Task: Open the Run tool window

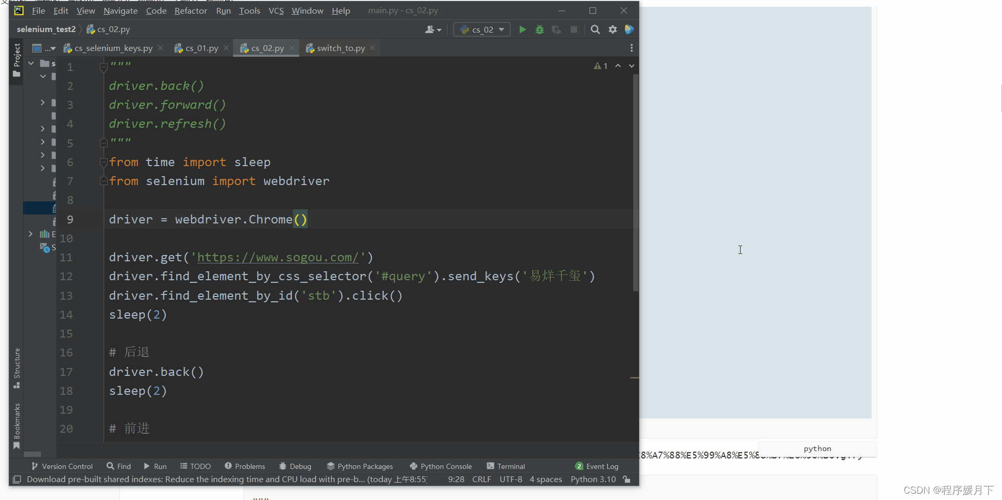Action: [155, 466]
